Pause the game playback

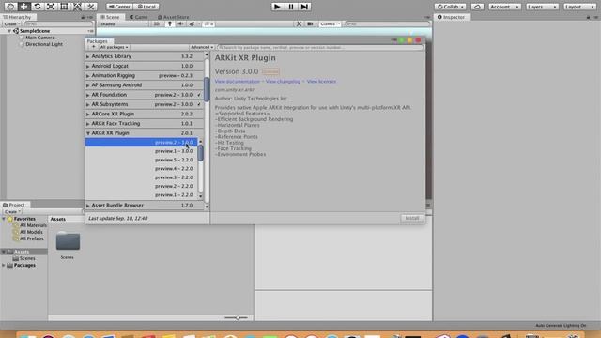pyautogui.click(x=291, y=7)
